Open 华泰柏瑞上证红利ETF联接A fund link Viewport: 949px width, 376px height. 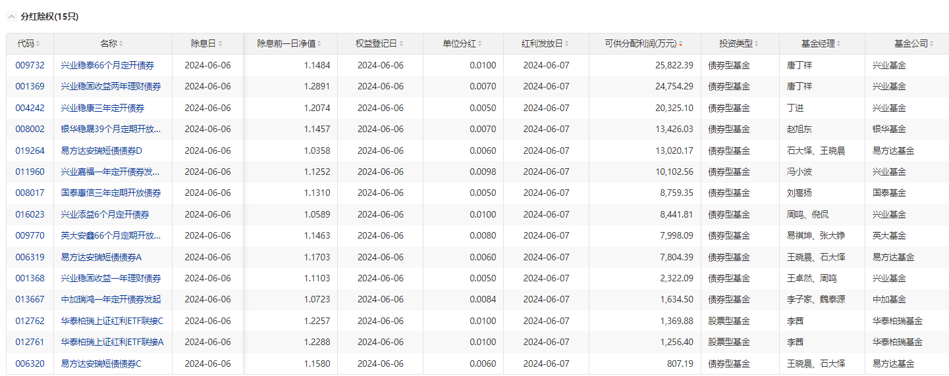pos(112,342)
